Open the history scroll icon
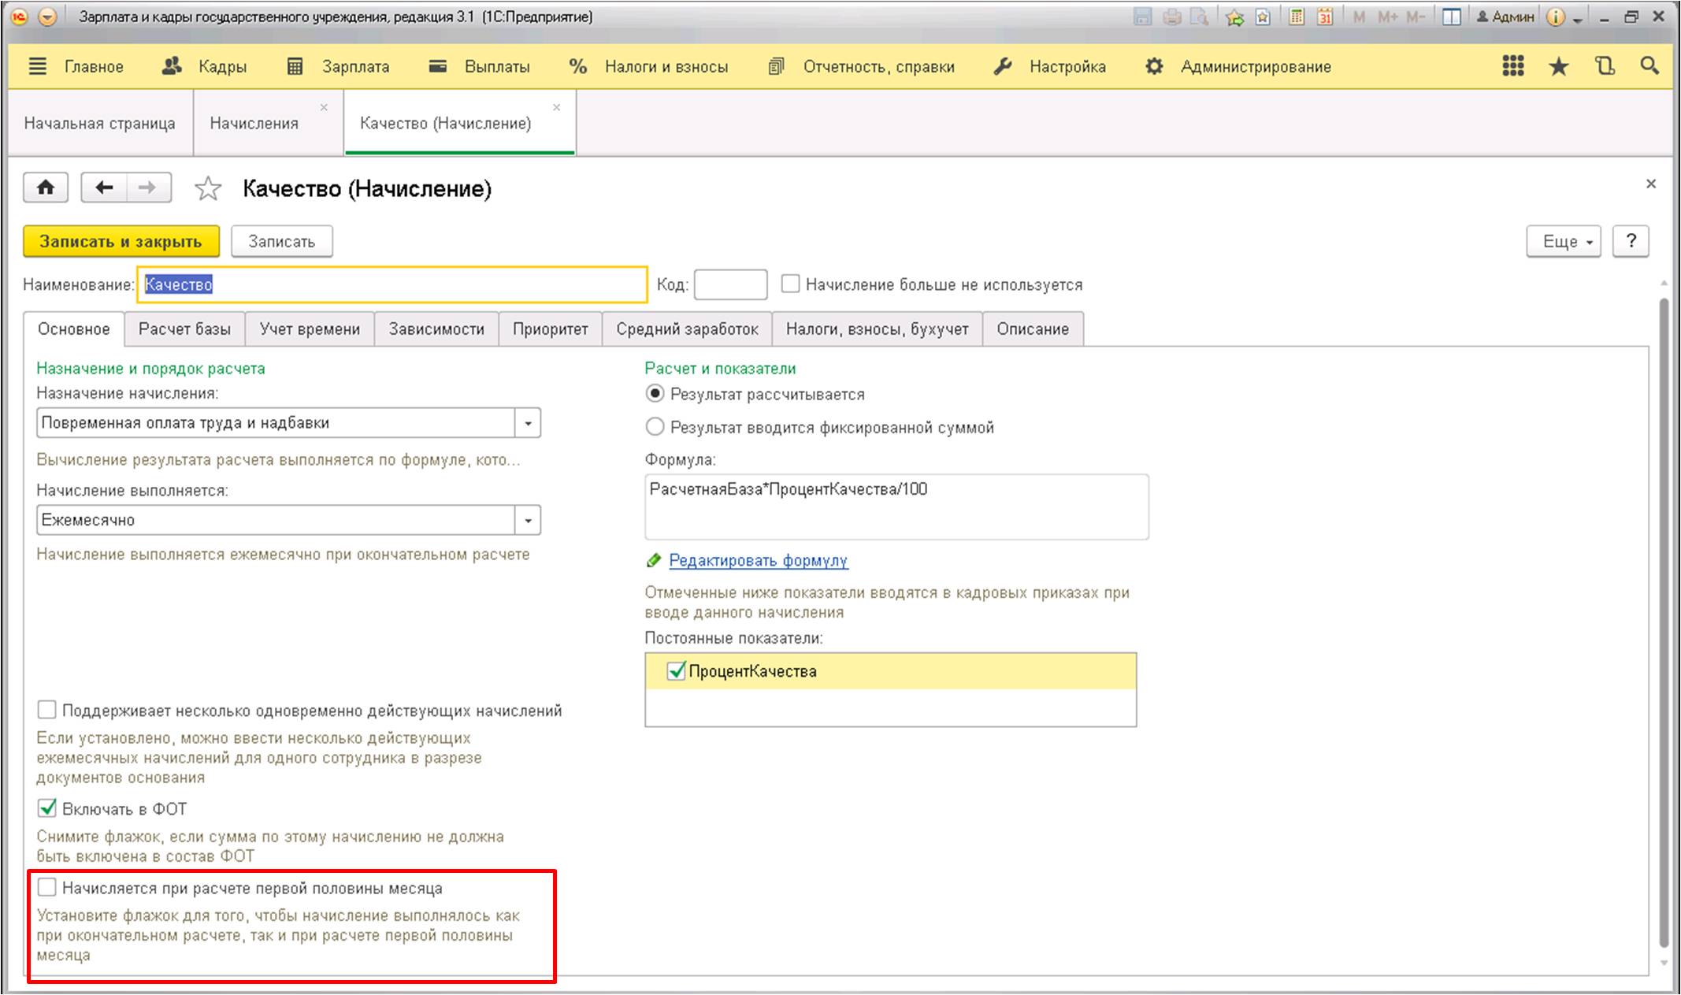1681x995 pixels. click(x=1605, y=66)
